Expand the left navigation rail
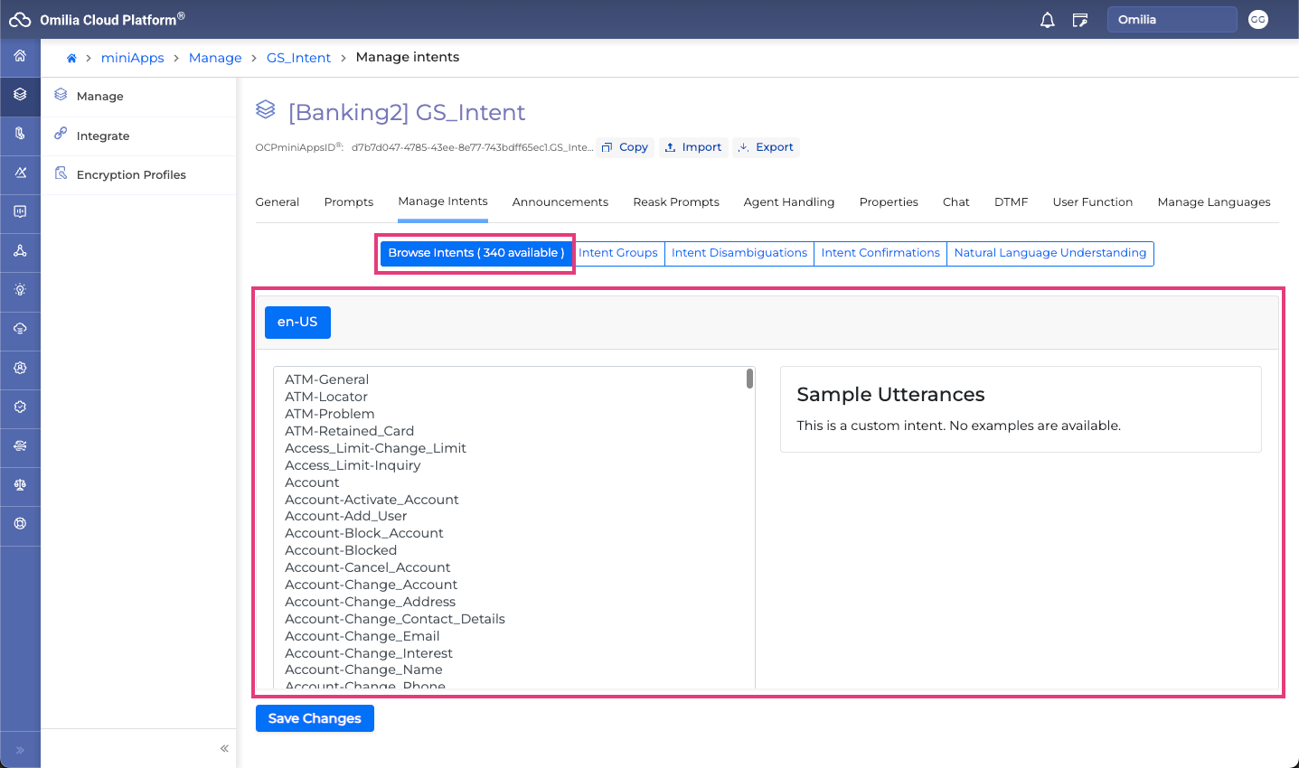This screenshot has width=1299, height=768. pos(20,750)
